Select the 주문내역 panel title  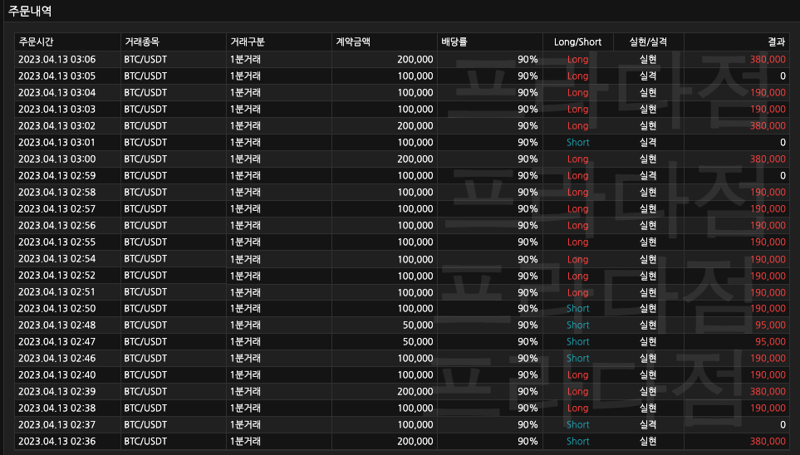coord(30,12)
